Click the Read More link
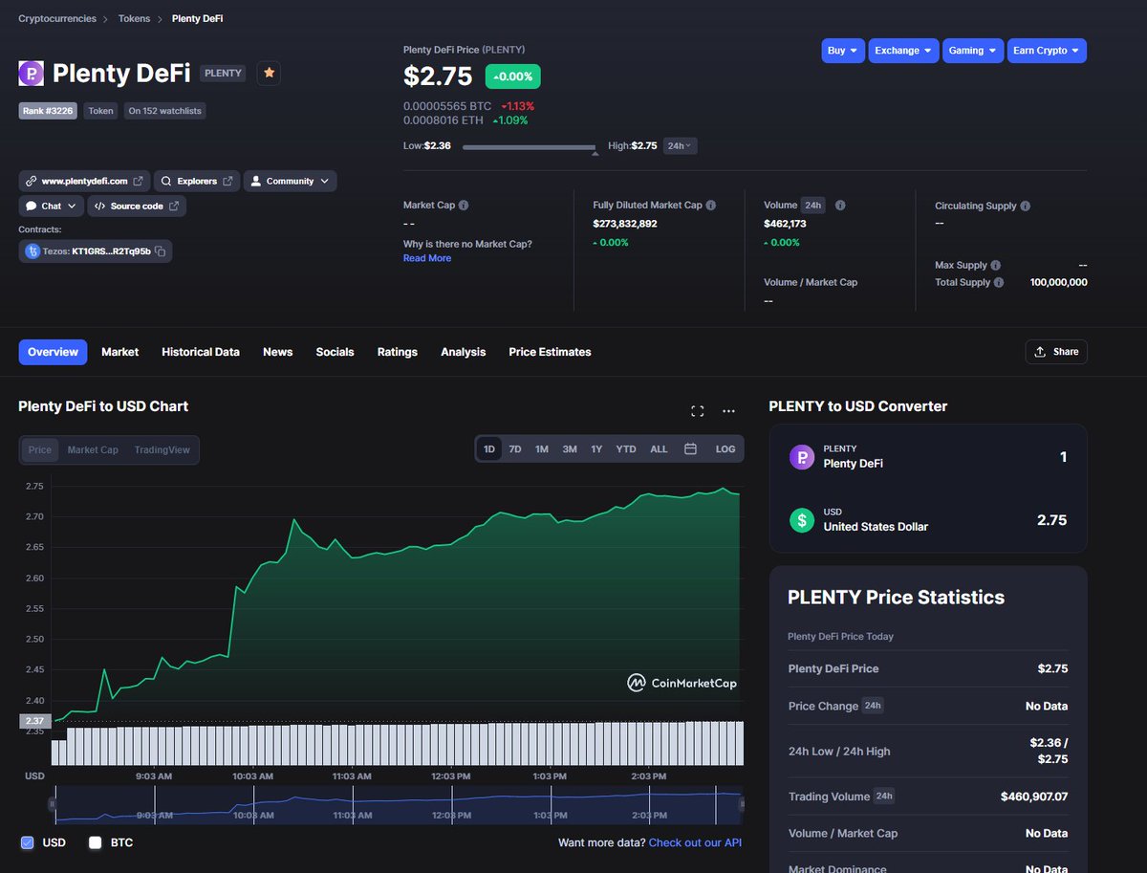This screenshot has height=873, width=1147. pos(427,258)
